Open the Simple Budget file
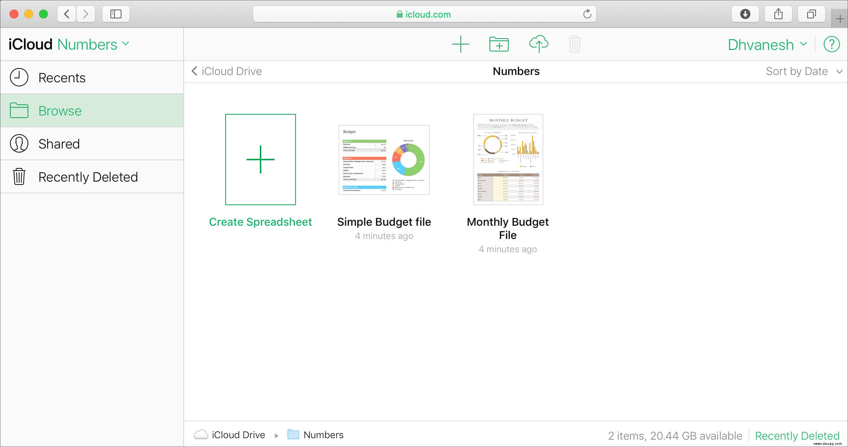The image size is (848, 447). [384, 160]
